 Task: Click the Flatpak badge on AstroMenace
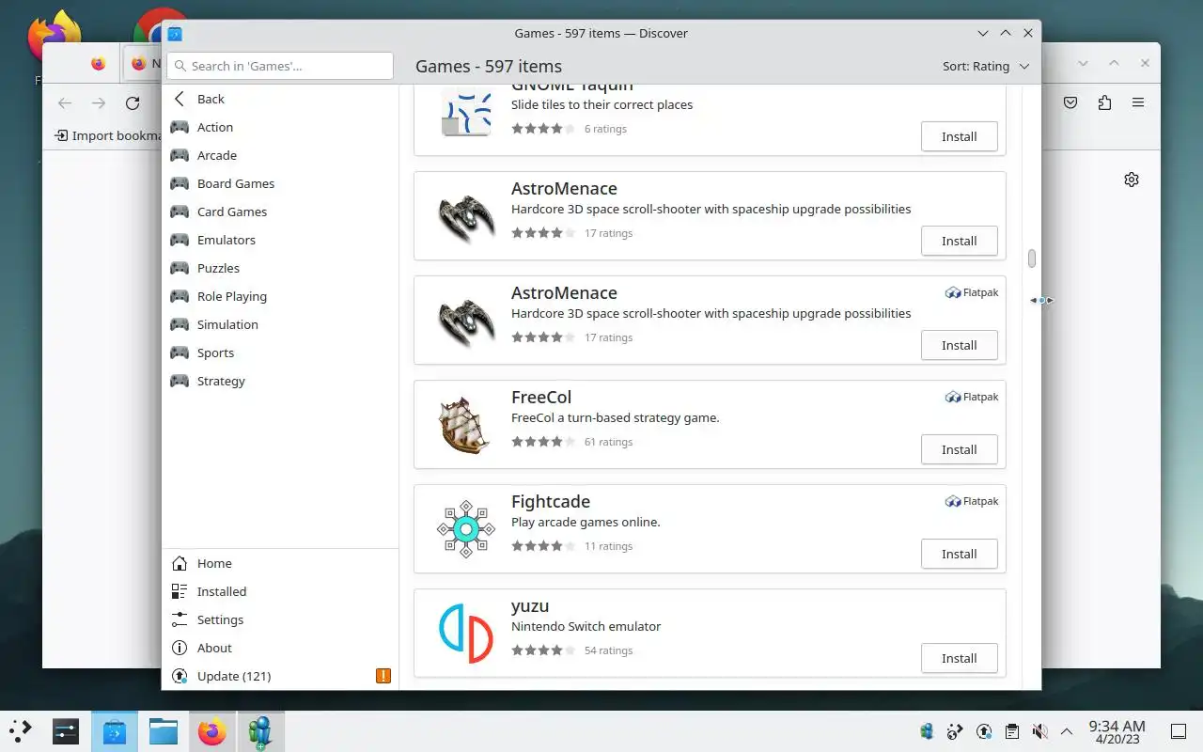[972, 292]
